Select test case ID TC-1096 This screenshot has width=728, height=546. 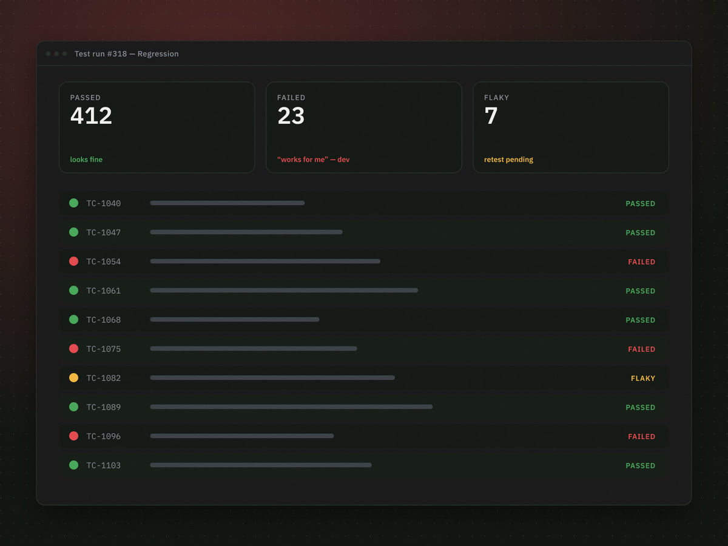[x=104, y=436]
